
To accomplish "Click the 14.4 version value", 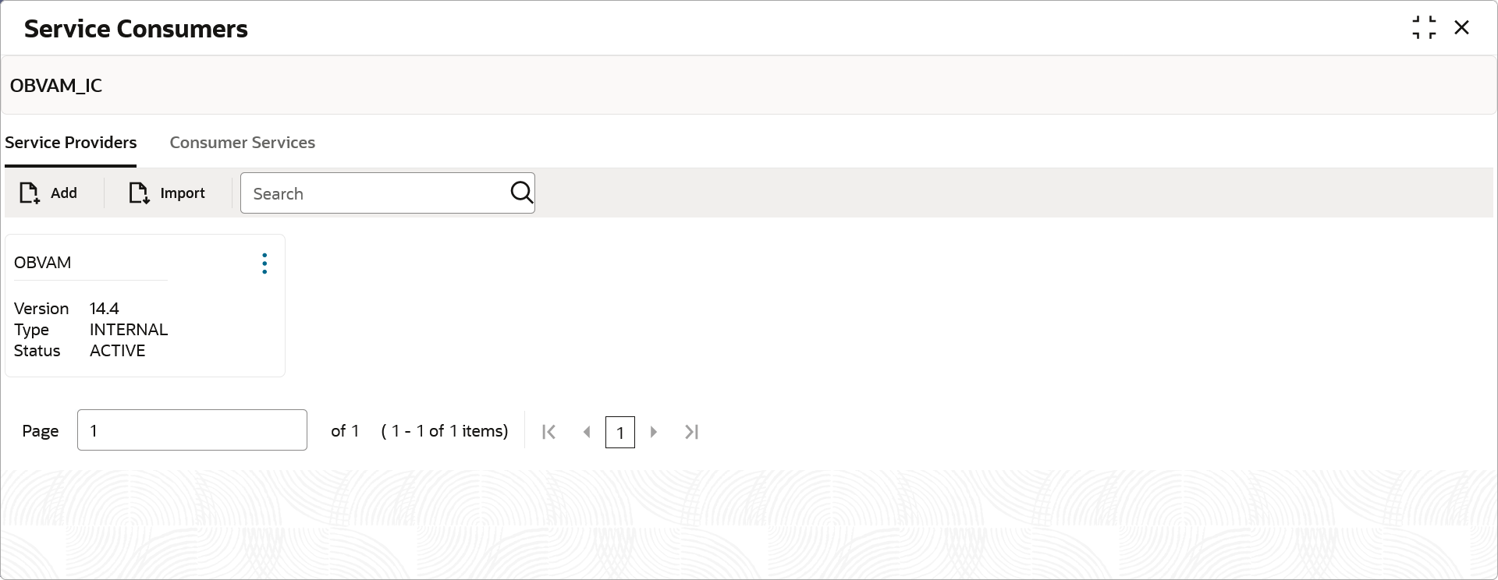I will 105,309.
